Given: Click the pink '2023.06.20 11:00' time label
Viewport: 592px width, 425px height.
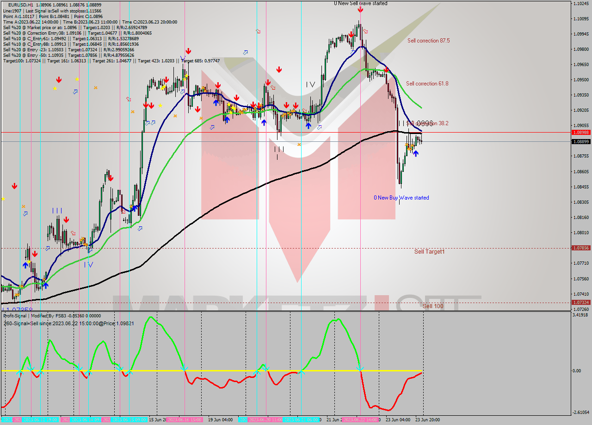Looking at the screenshot, I should click(x=266, y=419).
